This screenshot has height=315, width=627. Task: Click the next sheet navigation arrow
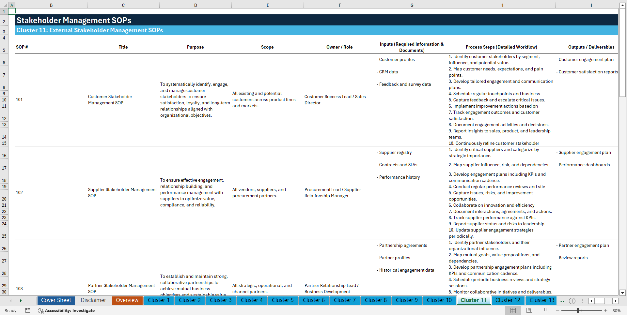pyautogui.click(x=21, y=301)
